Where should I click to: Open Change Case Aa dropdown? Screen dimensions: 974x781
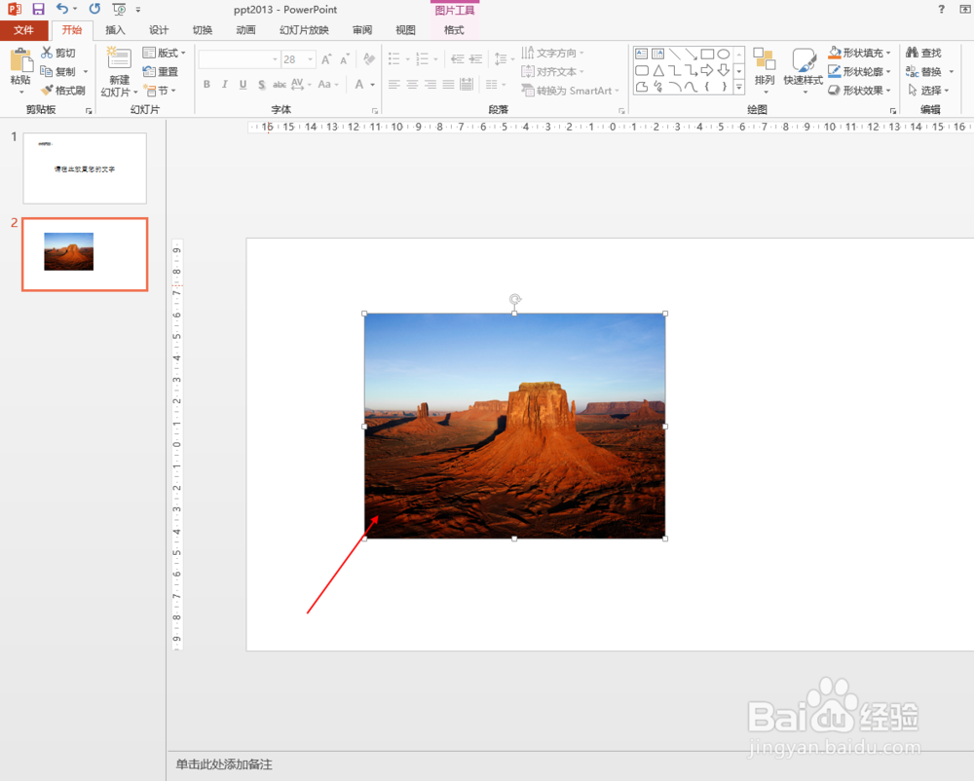click(328, 85)
